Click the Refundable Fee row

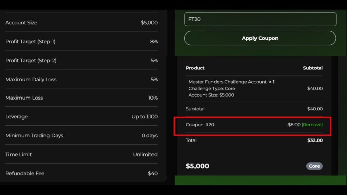(81, 173)
